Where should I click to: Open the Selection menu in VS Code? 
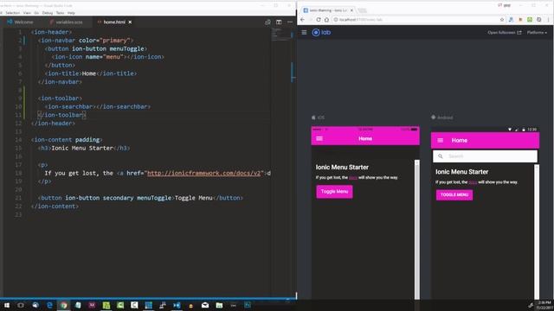click(12, 13)
